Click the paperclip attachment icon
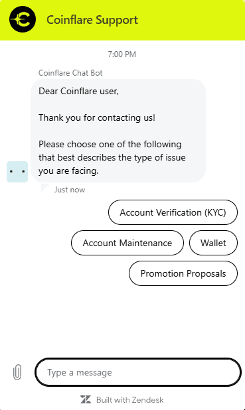Screen dimensions: 245x410 17,372
